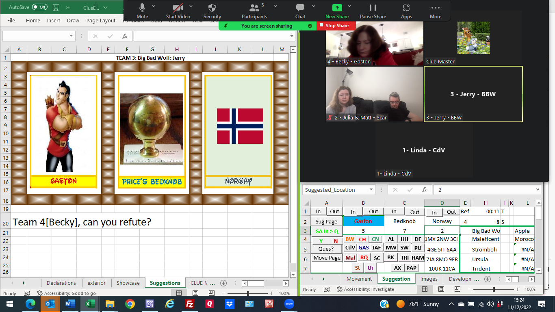Click Accessibility: Good to go status
This screenshot has height=312, width=555.
pyautogui.click(x=66, y=293)
